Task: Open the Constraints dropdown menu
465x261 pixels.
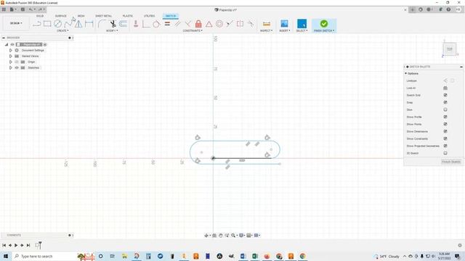Action: click(x=193, y=30)
